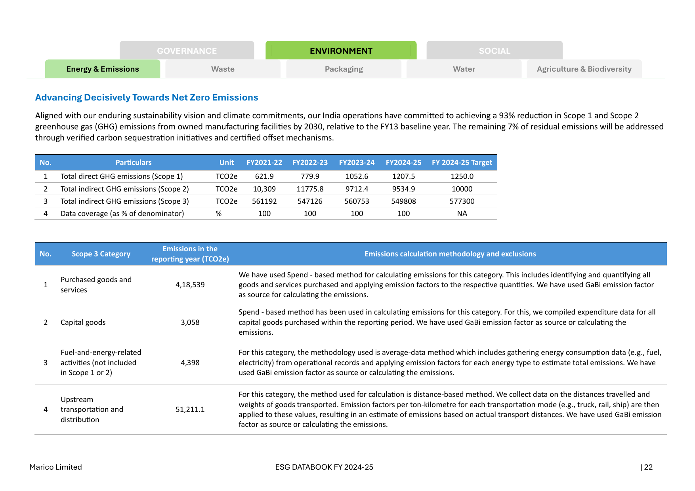
Task: Click the Unit column header
Action: click(x=227, y=163)
